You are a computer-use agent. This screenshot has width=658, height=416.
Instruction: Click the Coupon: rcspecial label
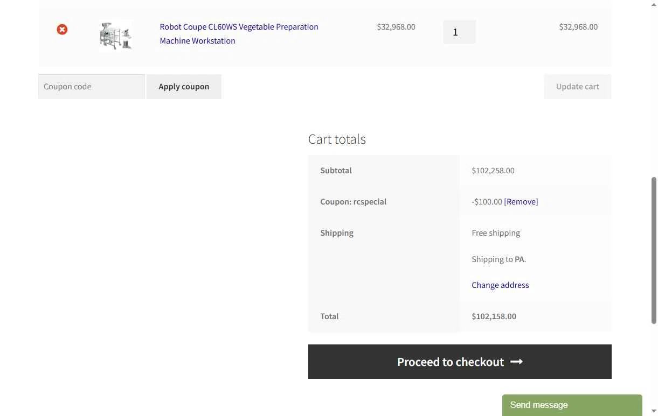coord(353,202)
